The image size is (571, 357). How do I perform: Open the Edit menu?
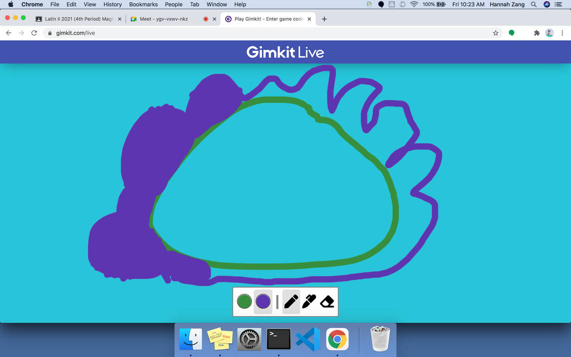[x=71, y=5]
